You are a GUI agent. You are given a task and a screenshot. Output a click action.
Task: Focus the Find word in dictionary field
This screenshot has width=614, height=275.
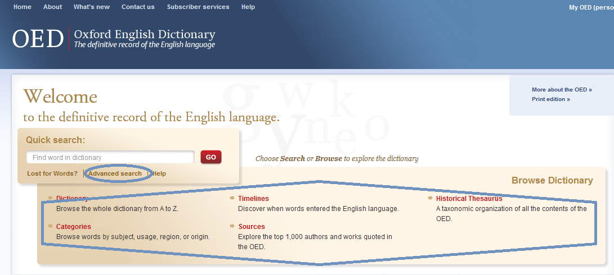(110, 157)
